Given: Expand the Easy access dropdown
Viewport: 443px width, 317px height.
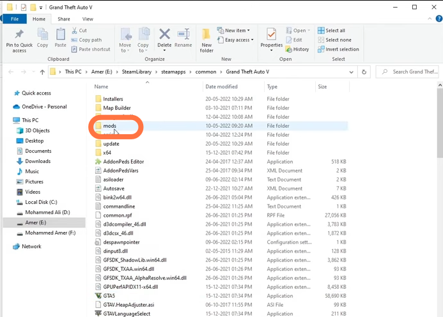Looking at the screenshot, I should (235, 40).
